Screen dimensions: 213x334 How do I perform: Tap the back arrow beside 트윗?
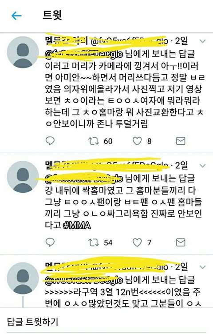[x=16, y=16]
